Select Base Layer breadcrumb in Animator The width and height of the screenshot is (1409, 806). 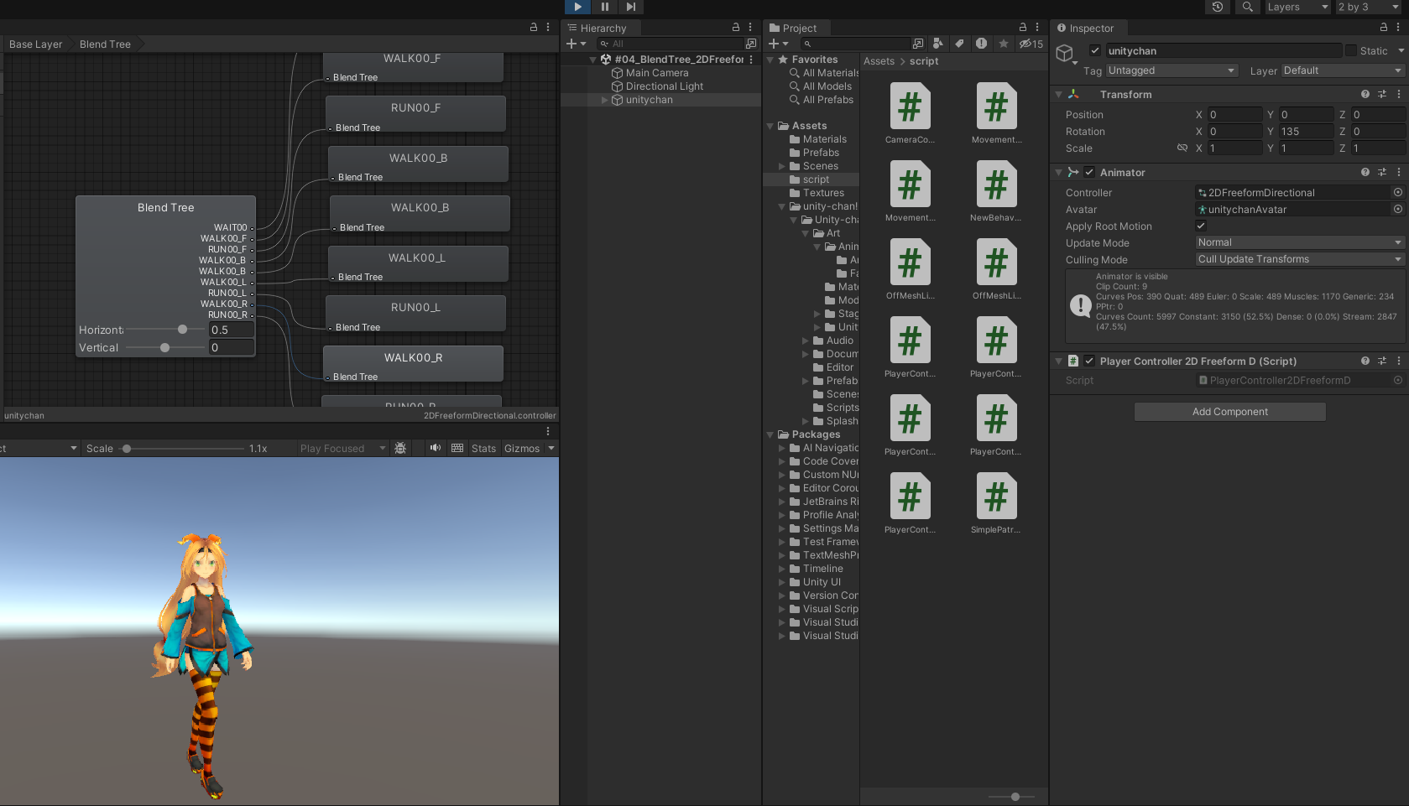pos(36,44)
